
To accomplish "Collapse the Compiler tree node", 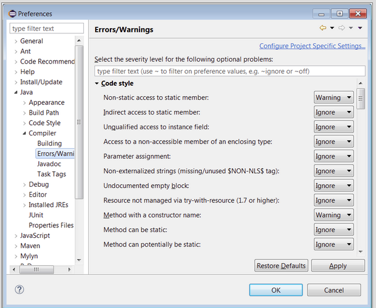I will [x=24, y=133].
